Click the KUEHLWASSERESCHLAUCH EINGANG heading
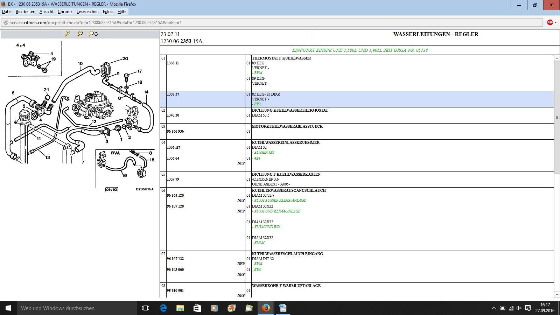This screenshot has height=315, width=560. (x=287, y=254)
